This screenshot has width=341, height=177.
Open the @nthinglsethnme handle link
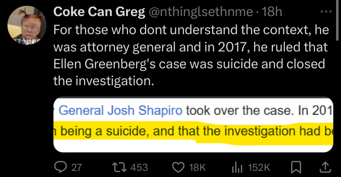201,12
